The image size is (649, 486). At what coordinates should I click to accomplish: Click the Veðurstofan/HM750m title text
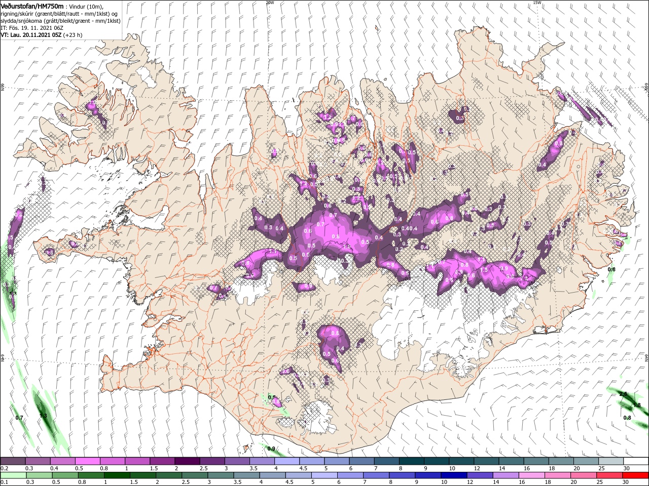[32, 6]
